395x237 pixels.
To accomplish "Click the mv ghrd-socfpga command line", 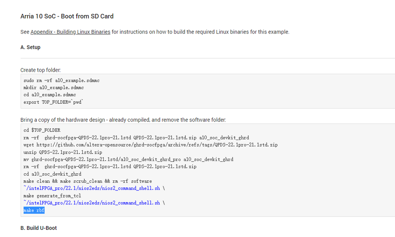I will [x=128, y=159].
